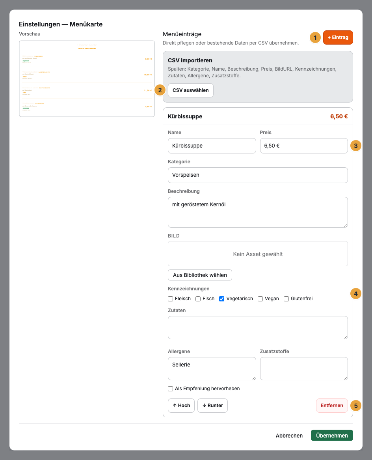Enable the Vegan checkbox
The width and height of the screenshot is (372, 460).
pyautogui.click(x=260, y=299)
